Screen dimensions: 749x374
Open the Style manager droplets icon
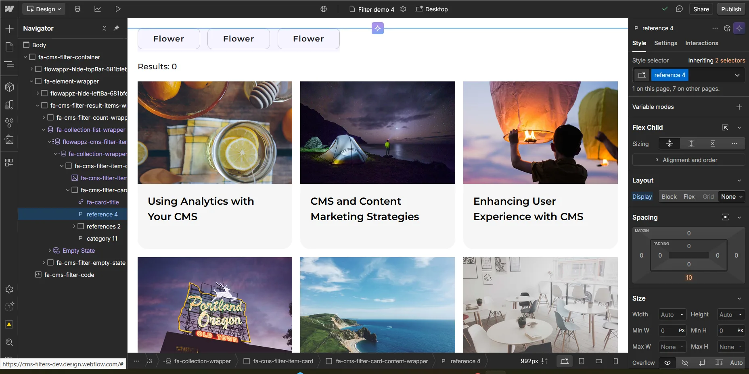[x=9, y=123]
